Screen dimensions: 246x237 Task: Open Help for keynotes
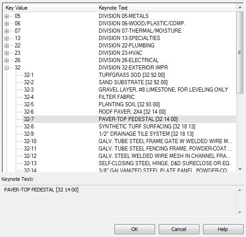[223, 229]
